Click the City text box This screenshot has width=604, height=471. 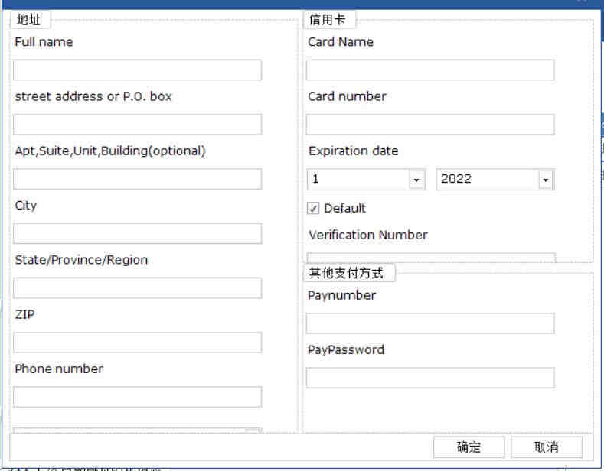pos(137,233)
